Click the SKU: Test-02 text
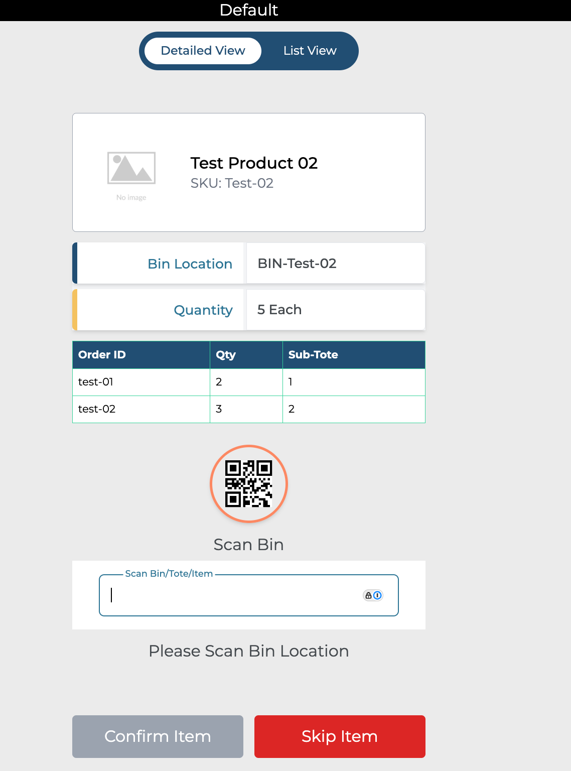The height and width of the screenshot is (771, 571). pyautogui.click(x=232, y=183)
